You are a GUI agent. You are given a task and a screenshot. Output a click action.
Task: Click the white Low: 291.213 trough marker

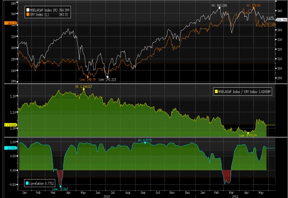coord(107,77)
